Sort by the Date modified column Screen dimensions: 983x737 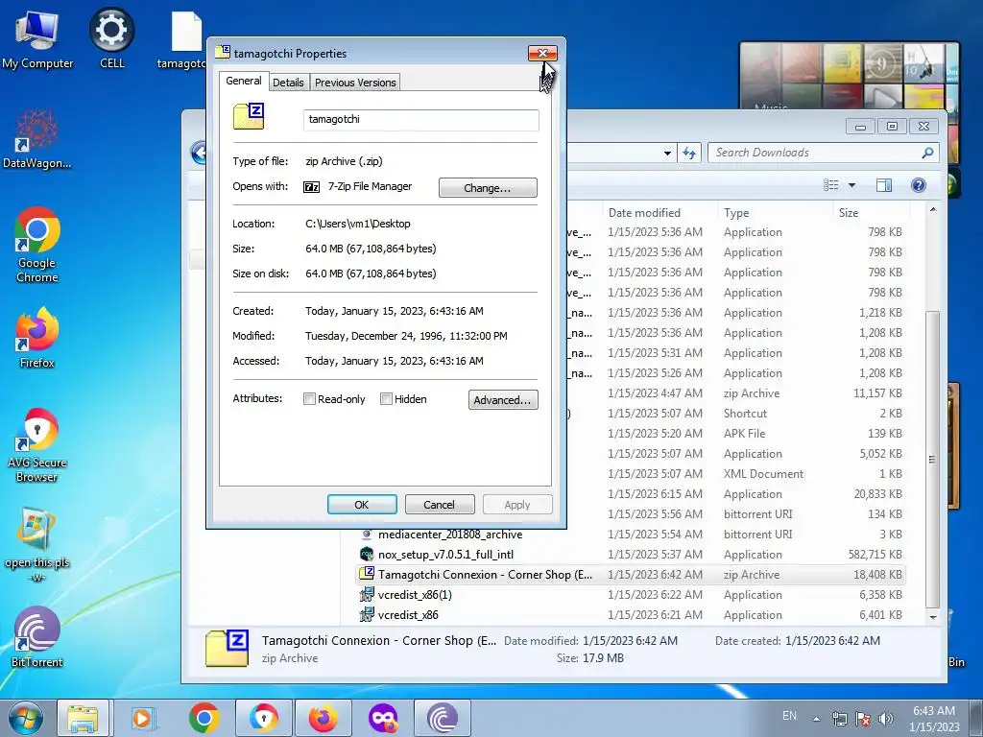pos(659,212)
